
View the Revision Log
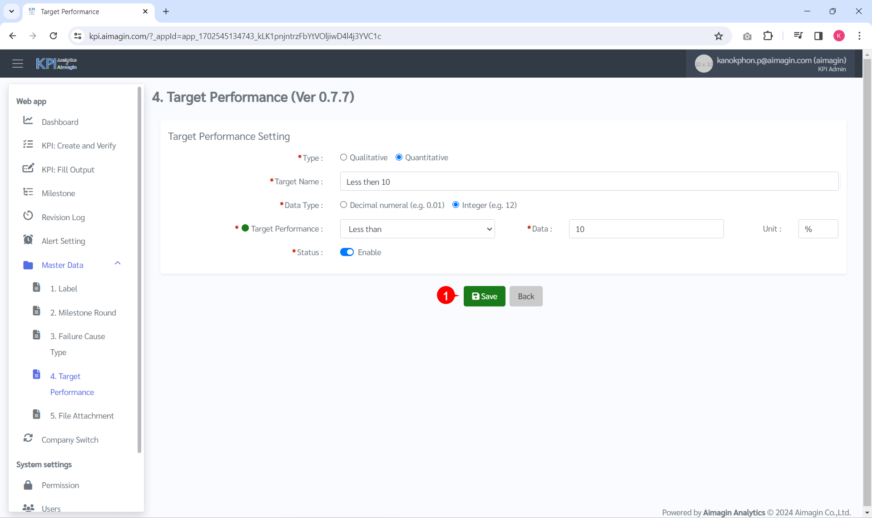click(x=64, y=217)
